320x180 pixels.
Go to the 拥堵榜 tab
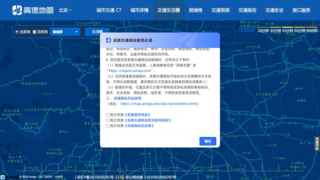195,10
